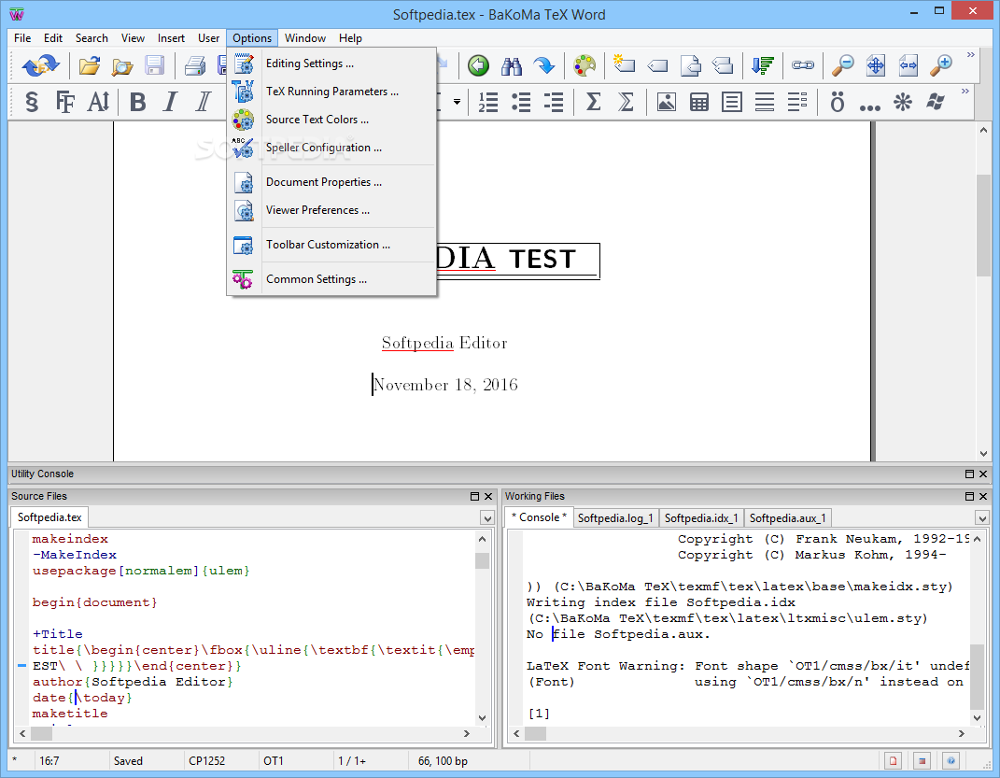This screenshot has width=1000, height=778.
Task: Open file with the folder icon
Action: (90, 65)
